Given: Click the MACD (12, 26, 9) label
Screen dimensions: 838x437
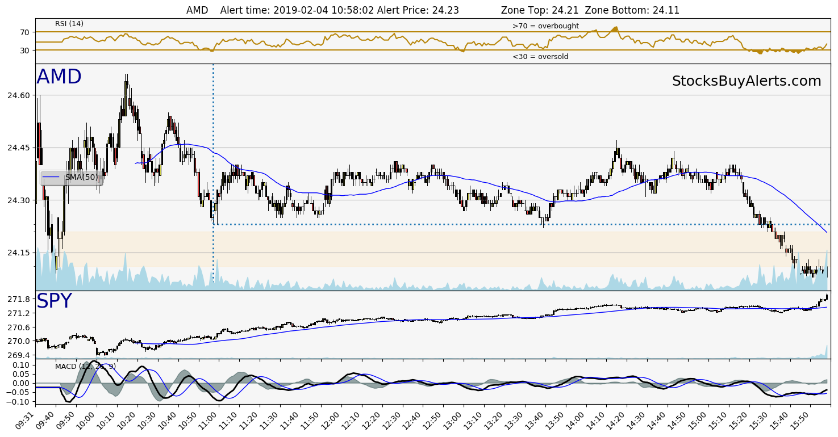Looking at the screenshot, I should coord(85,366).
